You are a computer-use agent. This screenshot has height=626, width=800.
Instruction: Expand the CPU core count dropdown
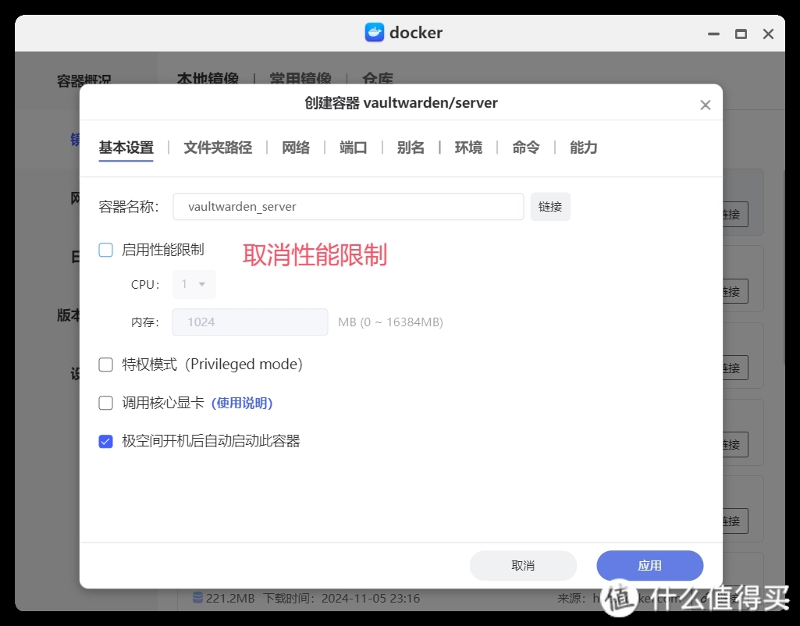click(x=194, y=284)
